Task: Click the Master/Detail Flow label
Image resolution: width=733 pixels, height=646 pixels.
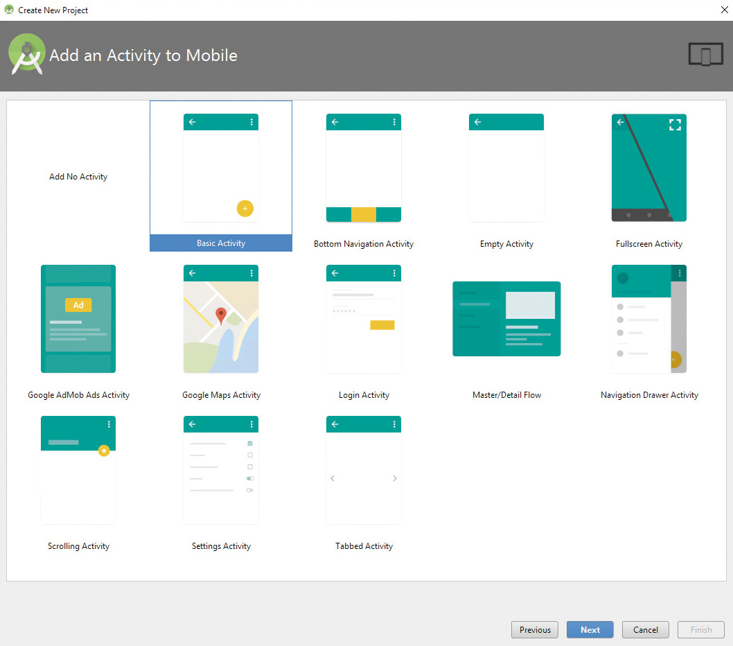Action: pos(506,395)
